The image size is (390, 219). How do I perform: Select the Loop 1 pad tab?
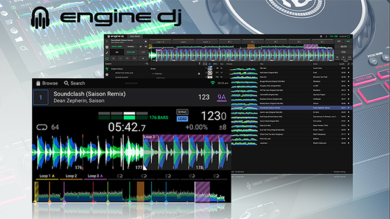(47, 176)
